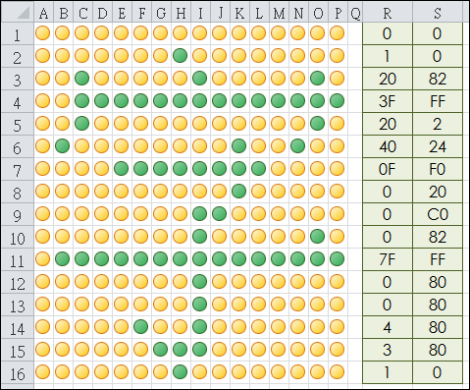Click the green dot in cell J9
This screenshot has height=390, width=470.
point(219,214)
